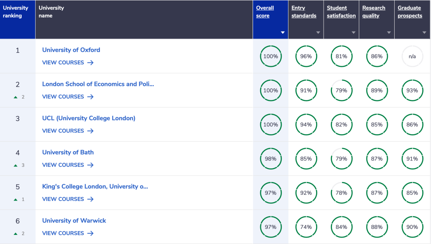Click arrow icon beside UCL View Courses

[91, 131]
